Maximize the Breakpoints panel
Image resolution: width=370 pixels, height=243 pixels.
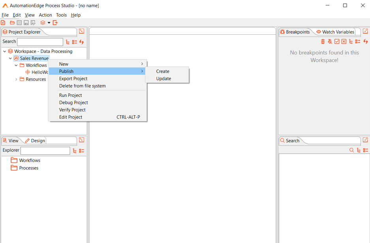click(x=365, y=31)
